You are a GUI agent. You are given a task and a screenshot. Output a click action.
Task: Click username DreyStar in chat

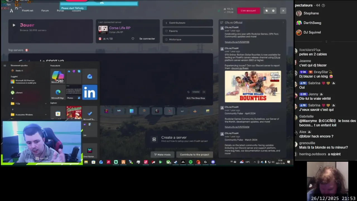pyautogui.click(x=321, y=72)
